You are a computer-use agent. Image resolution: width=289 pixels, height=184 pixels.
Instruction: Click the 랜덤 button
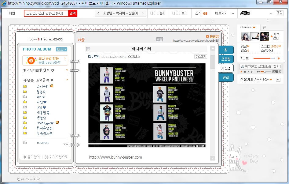click(x=280, y=13)
